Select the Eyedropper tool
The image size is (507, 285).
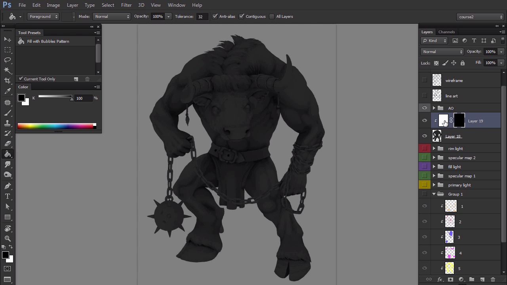click(8, 91)
